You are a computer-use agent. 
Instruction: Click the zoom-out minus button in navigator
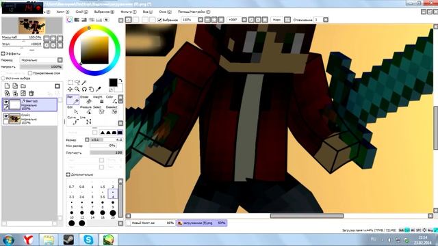tap(47, 38)
